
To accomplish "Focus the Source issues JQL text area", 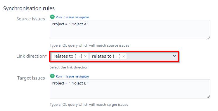I will [130, 29].
